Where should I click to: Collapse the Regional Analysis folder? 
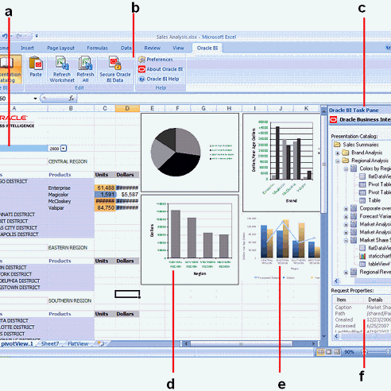point(338,161)
